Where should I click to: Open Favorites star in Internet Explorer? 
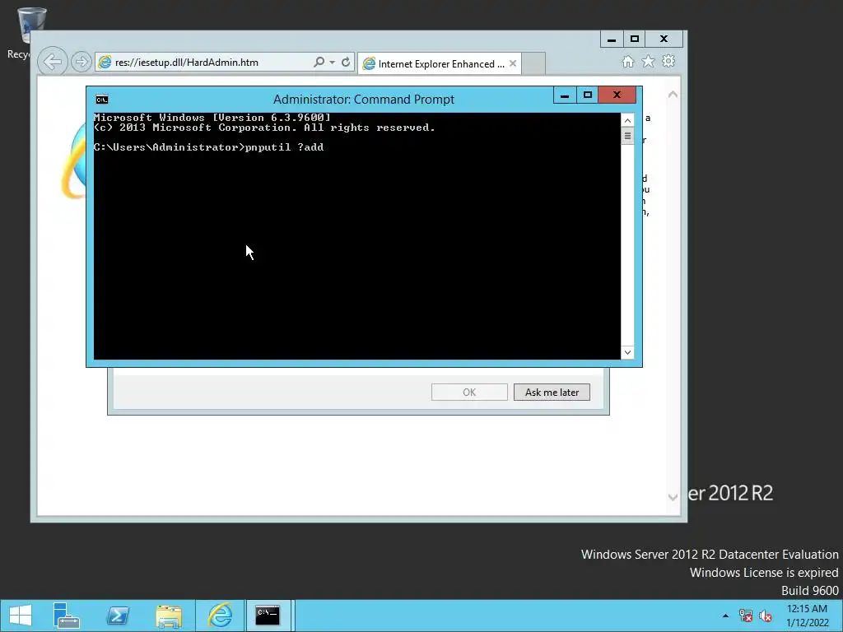[649, 62]
